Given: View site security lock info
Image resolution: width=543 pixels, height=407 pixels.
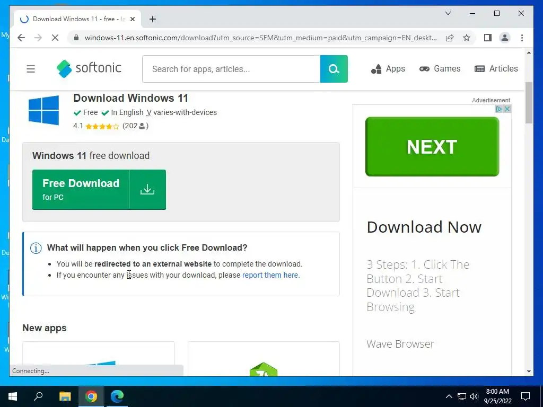Looking at the screenshot, I should 76,38.
